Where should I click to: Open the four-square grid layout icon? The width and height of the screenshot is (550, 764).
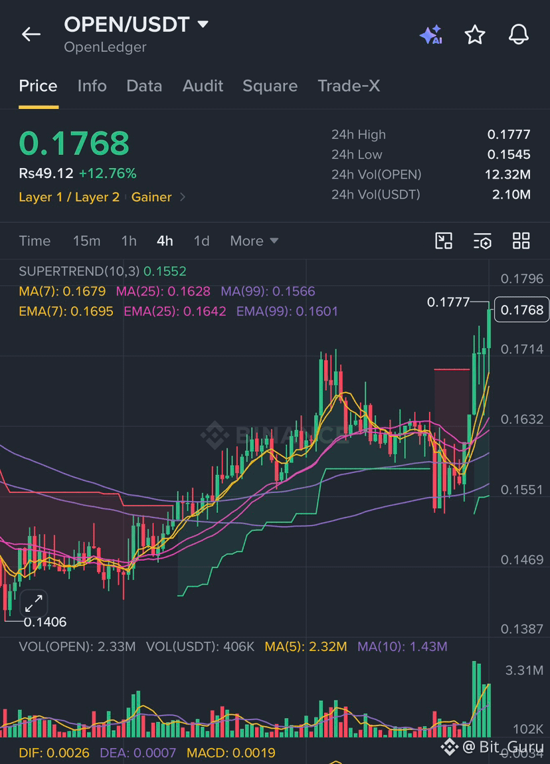[521, 240]
